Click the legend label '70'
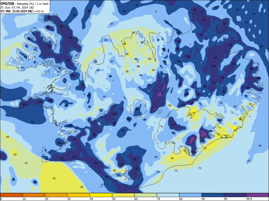This screenshot has height=201, width=269. pyautogui.click(x=158, y=199)
